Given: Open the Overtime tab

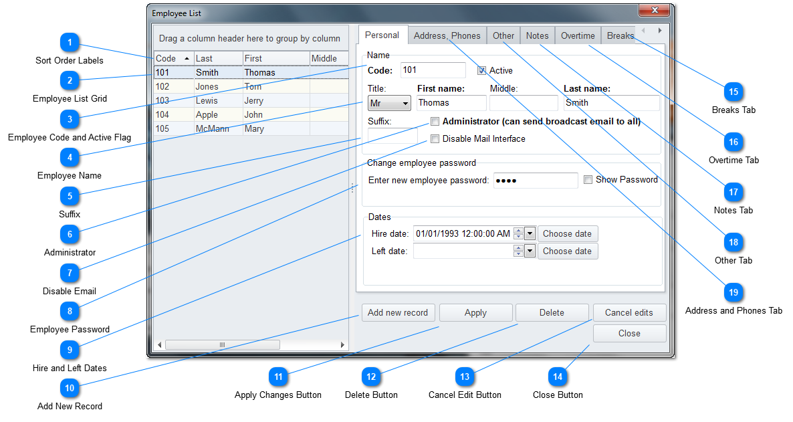Looking at the screenshot, I should point(578,36).
